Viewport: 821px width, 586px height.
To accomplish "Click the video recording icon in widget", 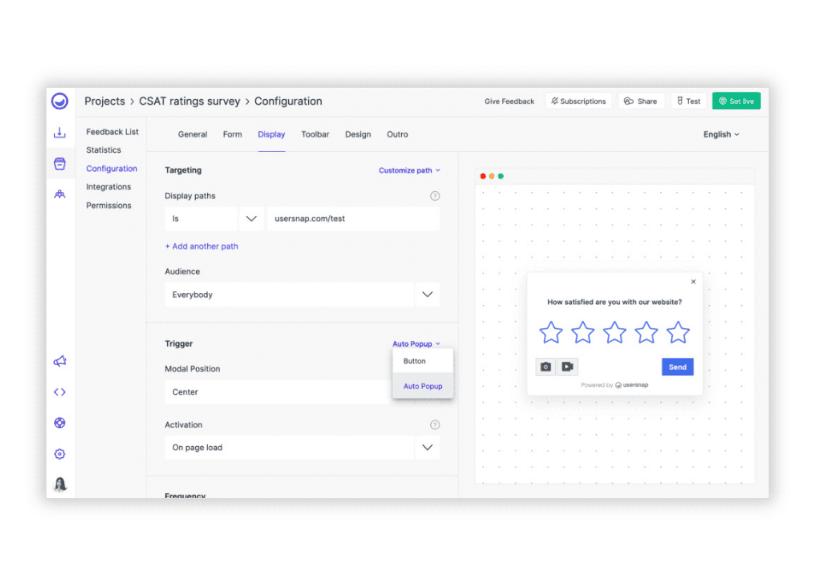I will click(x=567, y=367).
